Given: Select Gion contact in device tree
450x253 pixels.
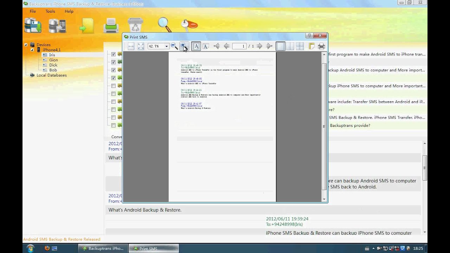Looking at the screenshot, I should click(x=53, y=60).
